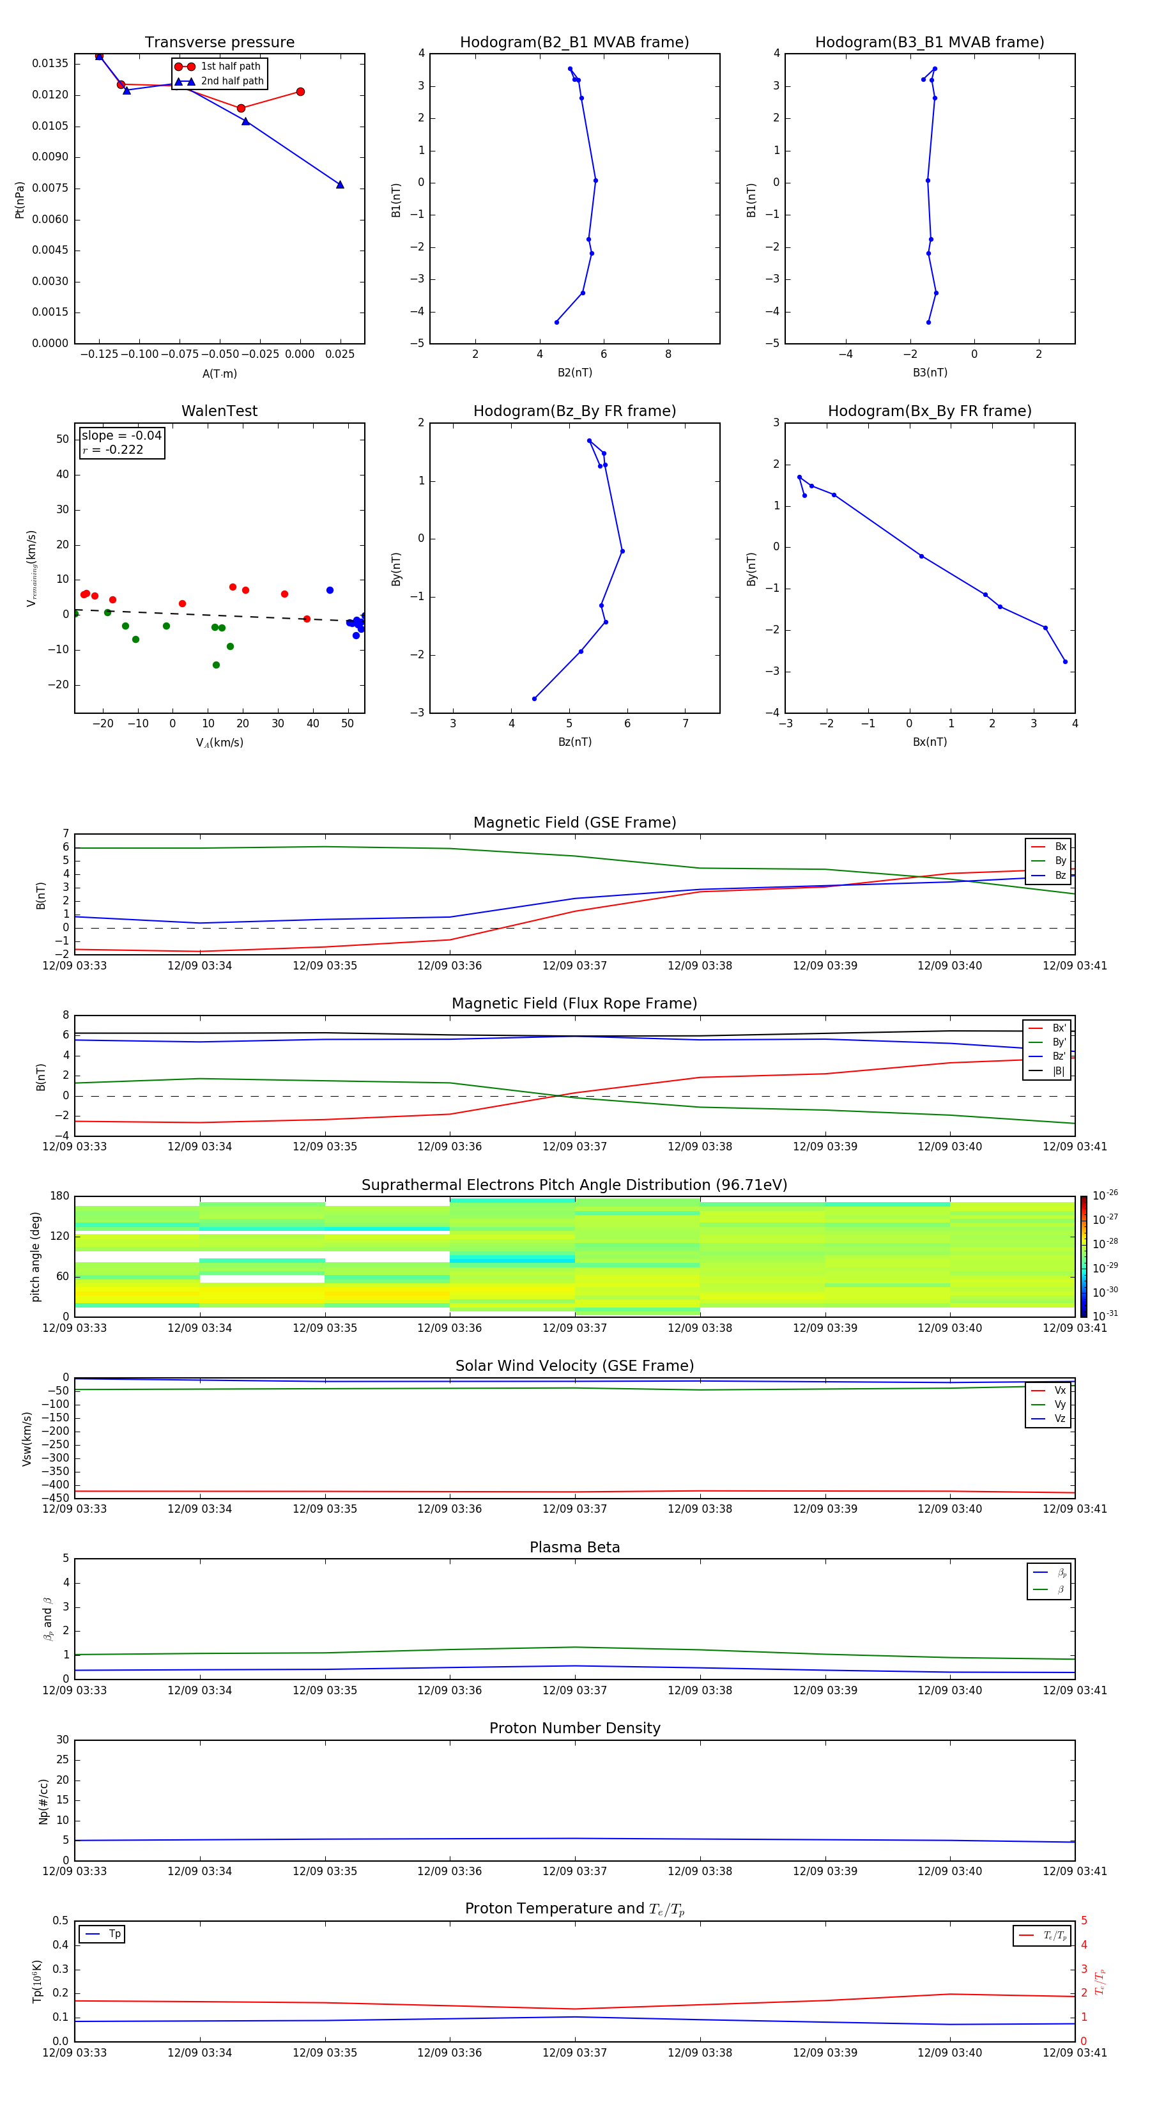Click the VA(km/s) axis label
The width and height of the screenshot is (1150, 2109).
219,743
